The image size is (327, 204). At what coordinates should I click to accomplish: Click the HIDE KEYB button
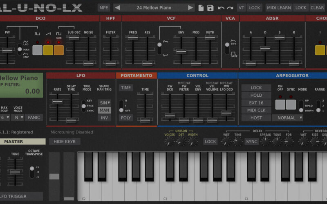point(65,142)
